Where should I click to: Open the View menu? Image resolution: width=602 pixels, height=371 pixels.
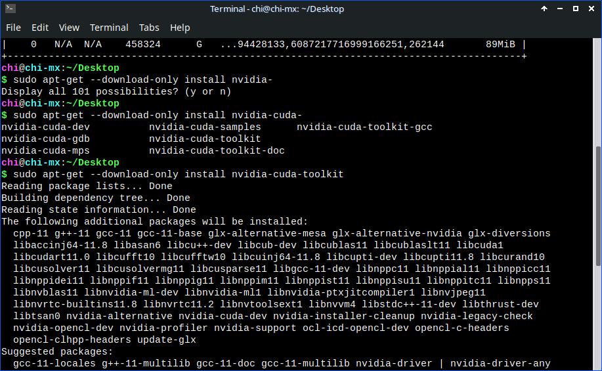(69, 28)
